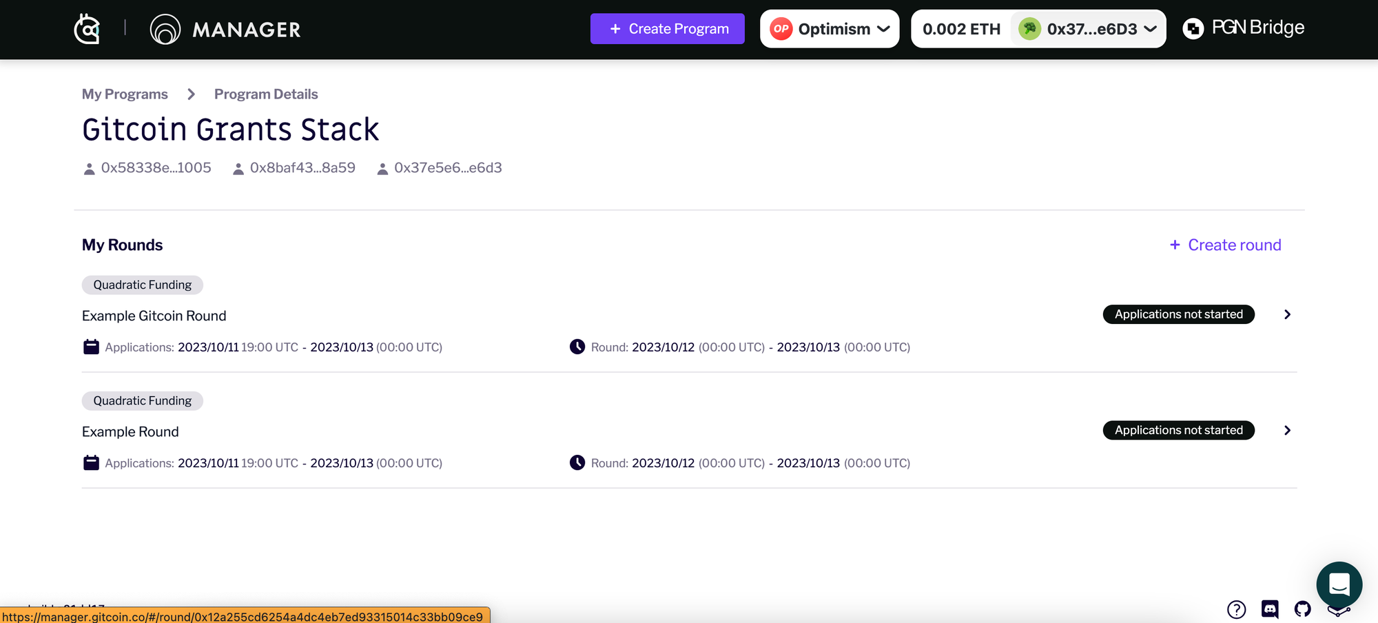1378x623 pixels.
Task: Click calendar icon in Example Gitcoin Round row
Action: pos(91,347)
